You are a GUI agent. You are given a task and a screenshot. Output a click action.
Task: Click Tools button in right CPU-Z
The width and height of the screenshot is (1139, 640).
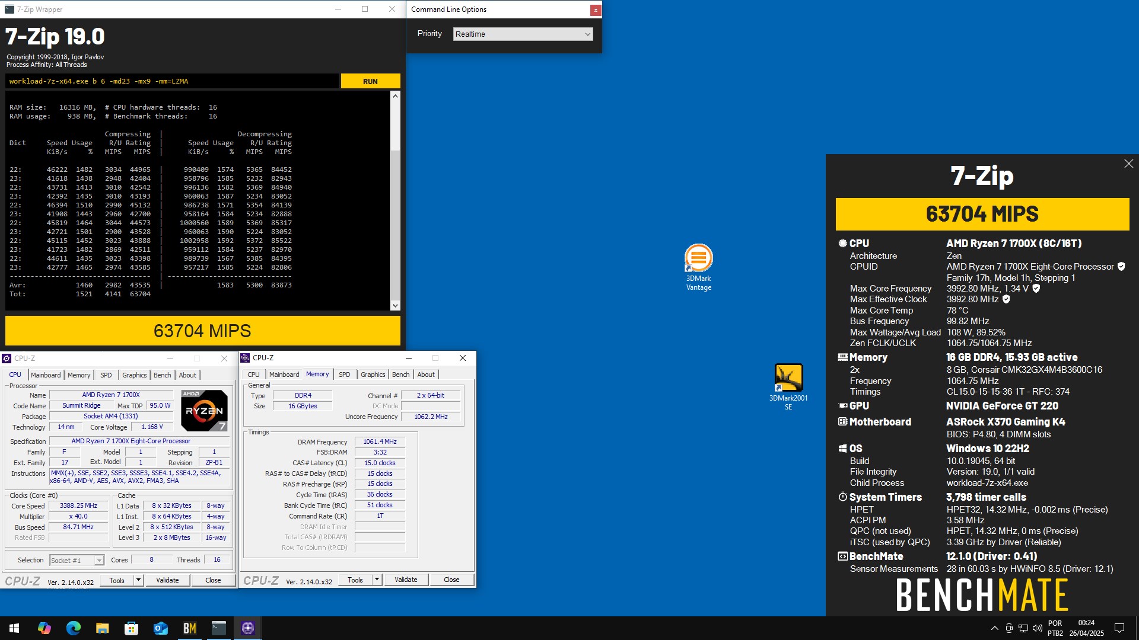(x=355, y=580)
